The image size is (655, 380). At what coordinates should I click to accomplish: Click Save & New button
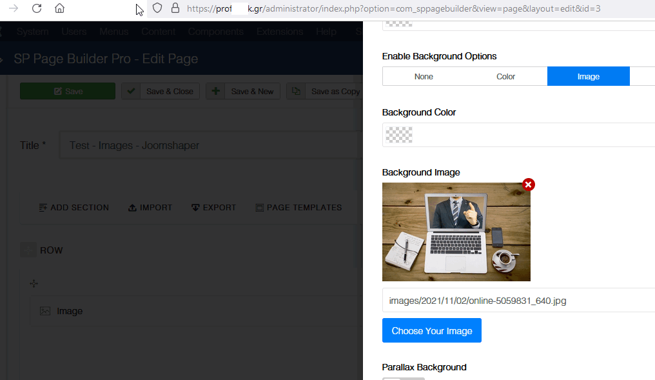tap(242, 91)
